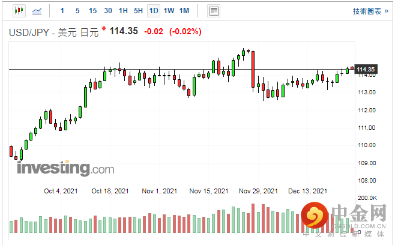Click the 109.00 price axis label
Image resolution: width=395 pixels, height=245 pixels.
pyautogui.click(x=367, y=163)
